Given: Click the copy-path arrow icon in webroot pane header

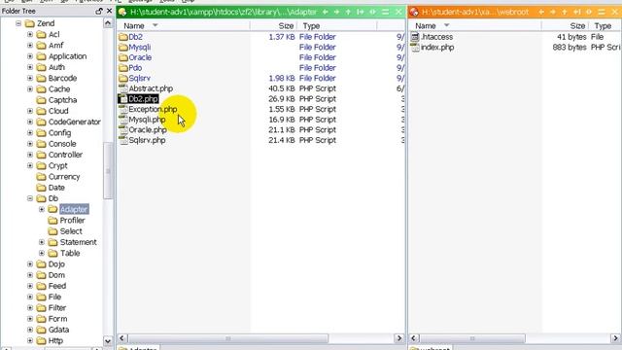Looking at the screenshot, I should click(576, 12).
